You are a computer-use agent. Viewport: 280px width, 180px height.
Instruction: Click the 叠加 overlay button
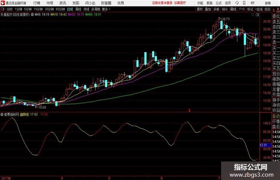point(208,9)
